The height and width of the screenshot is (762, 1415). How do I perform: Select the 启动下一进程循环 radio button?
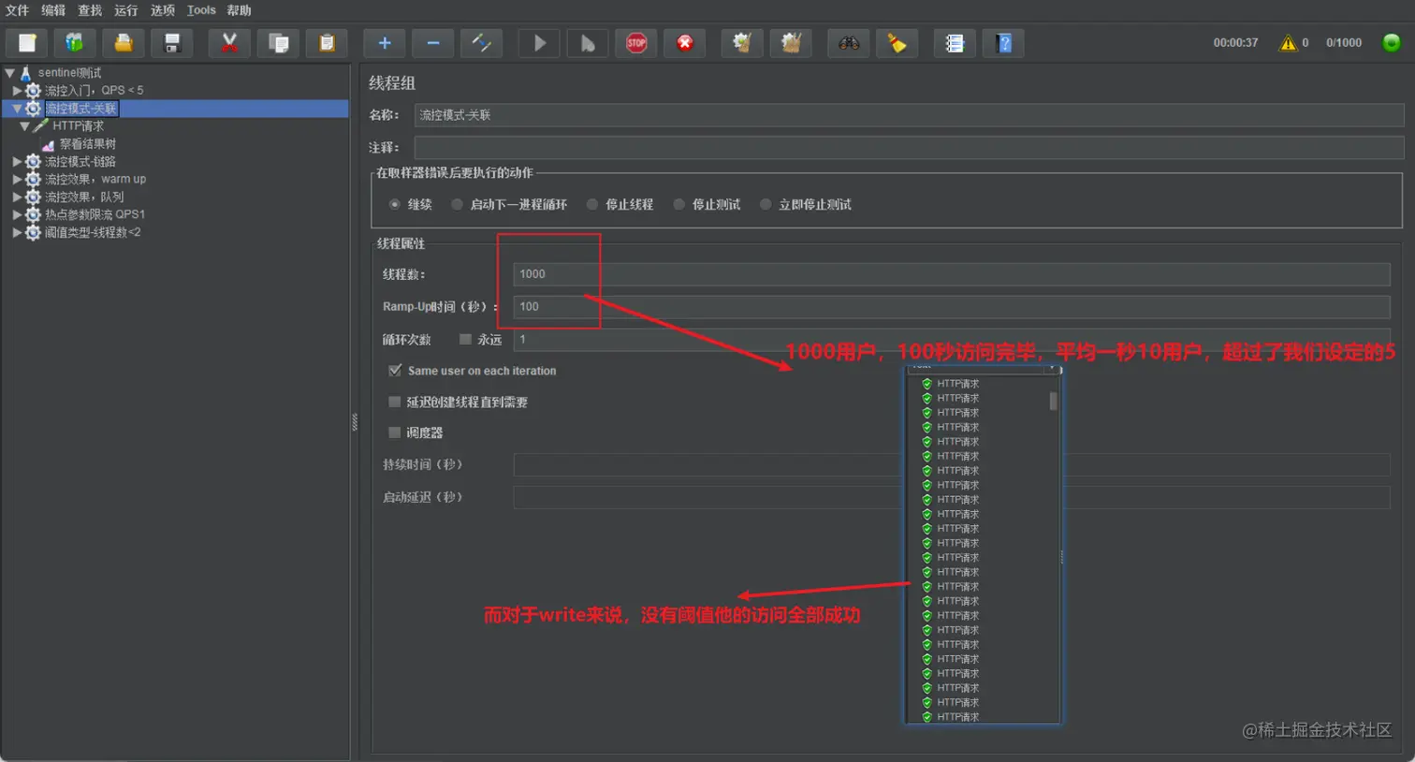457,204
